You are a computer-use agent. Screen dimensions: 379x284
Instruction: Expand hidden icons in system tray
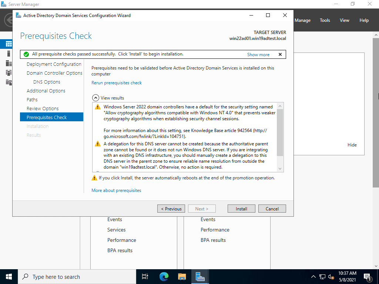coord(313,276)
